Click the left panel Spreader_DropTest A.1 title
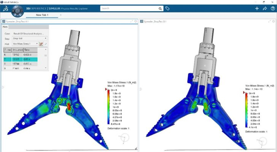277x152 pixels. tap(17, 22)
